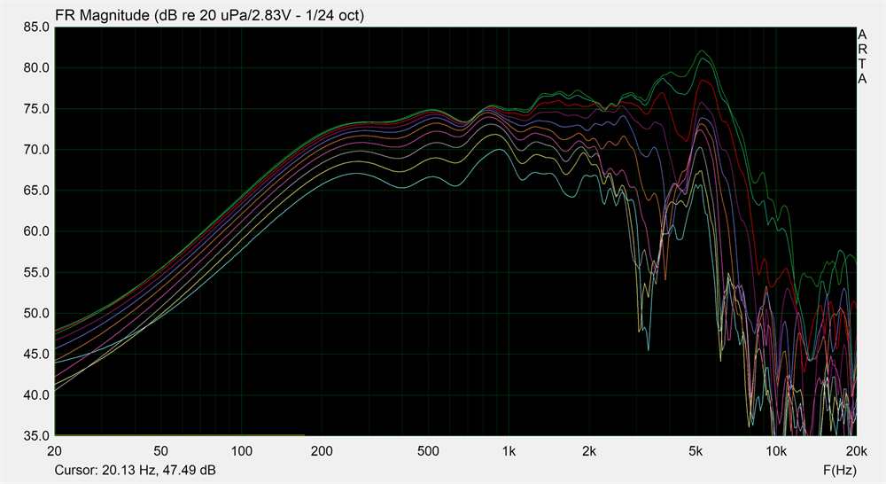Click the 85.0 dB axis value
Image resolution: width=886 pixels, height=484 pixels.
click(x=36, y=27)
